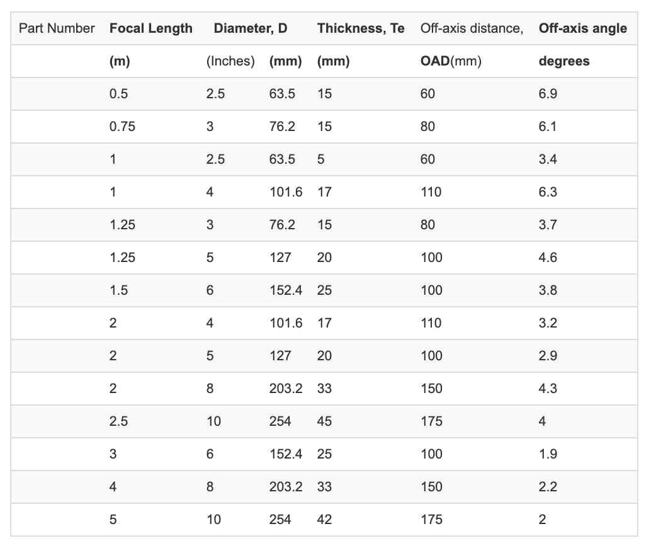
Task: Select the Off-axis angle header
Action: point(582,28)
